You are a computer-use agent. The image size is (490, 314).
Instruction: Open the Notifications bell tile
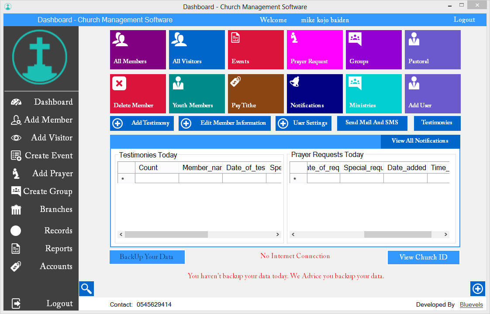coord(314,94)
